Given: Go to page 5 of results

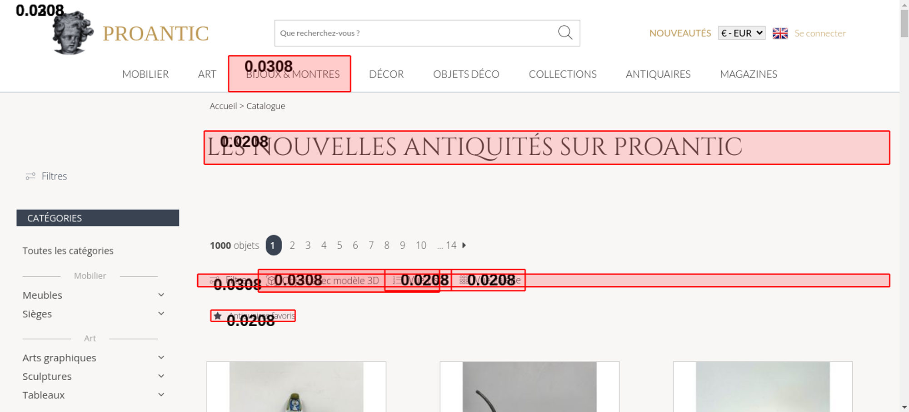Looking at the screenshot, I should 340,245.
